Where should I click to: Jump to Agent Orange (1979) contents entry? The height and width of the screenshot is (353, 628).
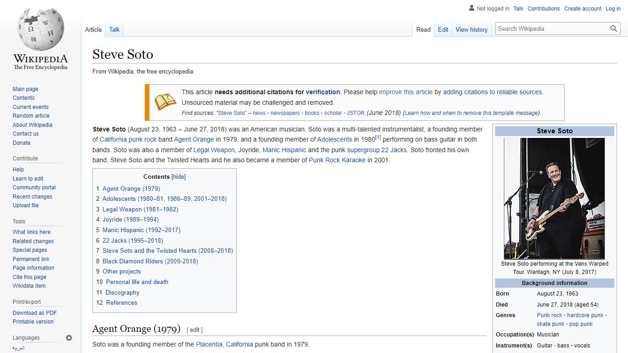click(x=131, y=188)
